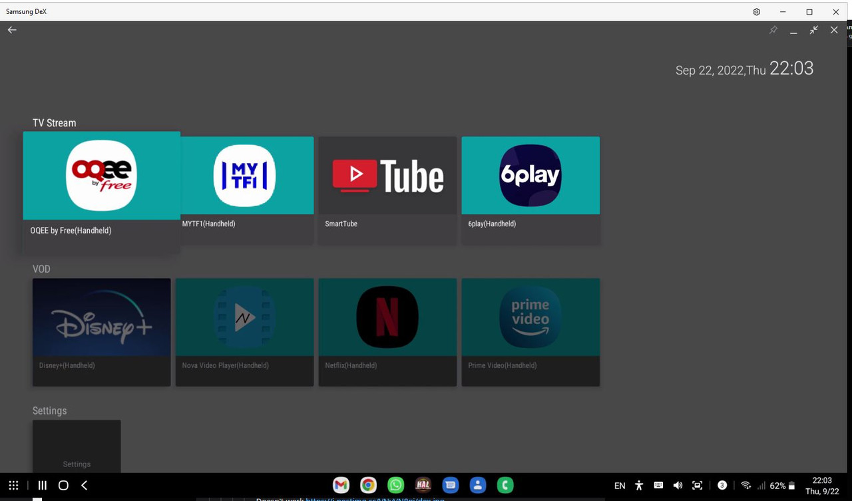Open the Phone app from taskbar
Screen dimensions: 852x501
click(505, 485)
